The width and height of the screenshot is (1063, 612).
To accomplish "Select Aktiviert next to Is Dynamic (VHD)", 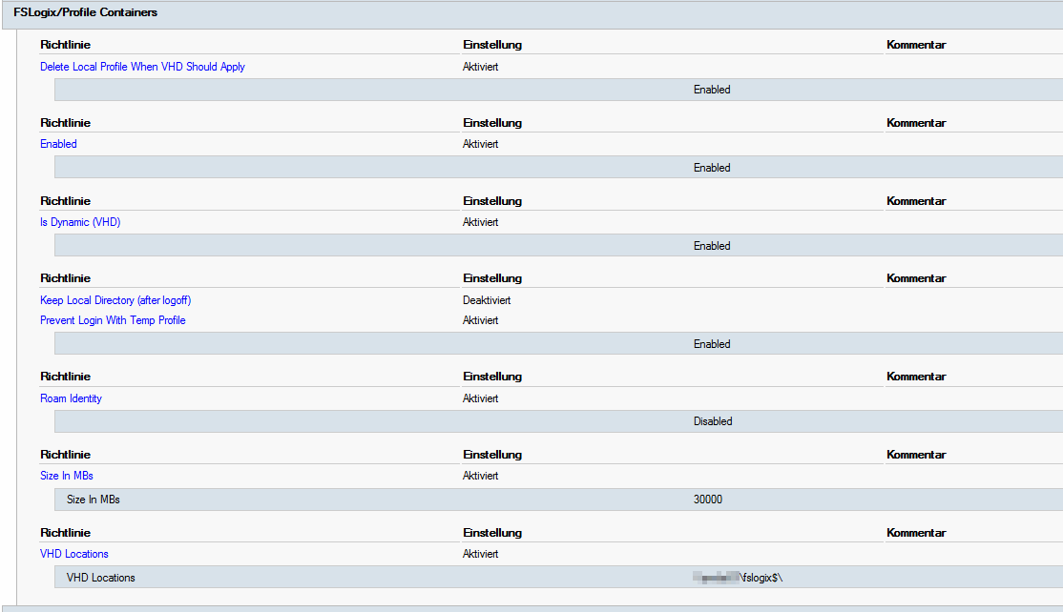I will (x=481, y=222).
